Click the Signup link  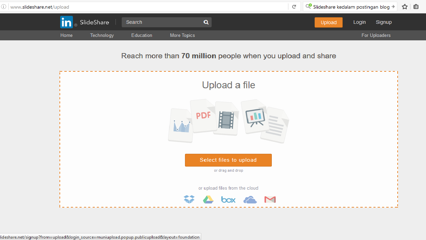click(x=384, y=22)
